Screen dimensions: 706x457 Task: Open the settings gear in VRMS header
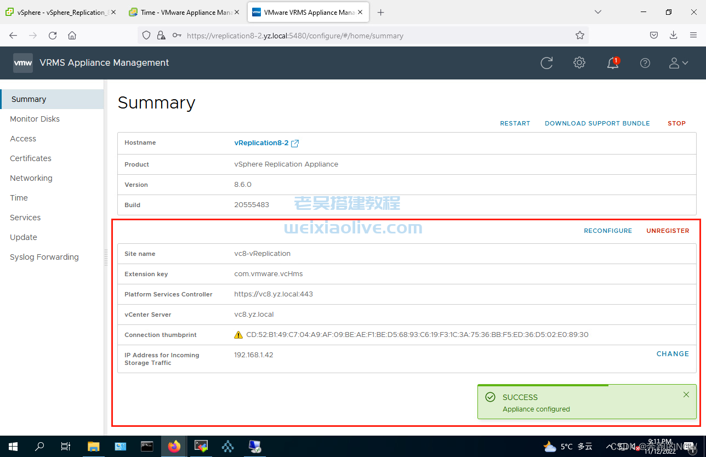click(579, 63)
